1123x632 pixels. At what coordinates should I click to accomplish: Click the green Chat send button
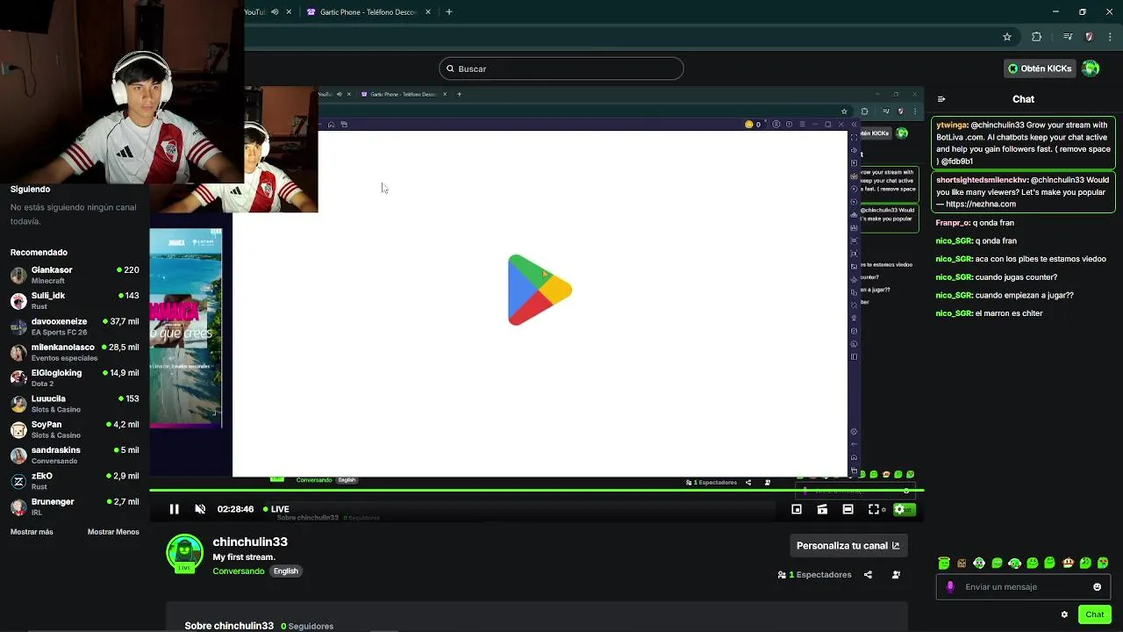(1094, 614)
